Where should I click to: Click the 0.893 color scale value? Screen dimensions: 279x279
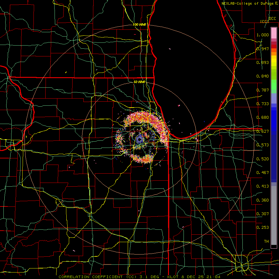(x=263, y=62)
